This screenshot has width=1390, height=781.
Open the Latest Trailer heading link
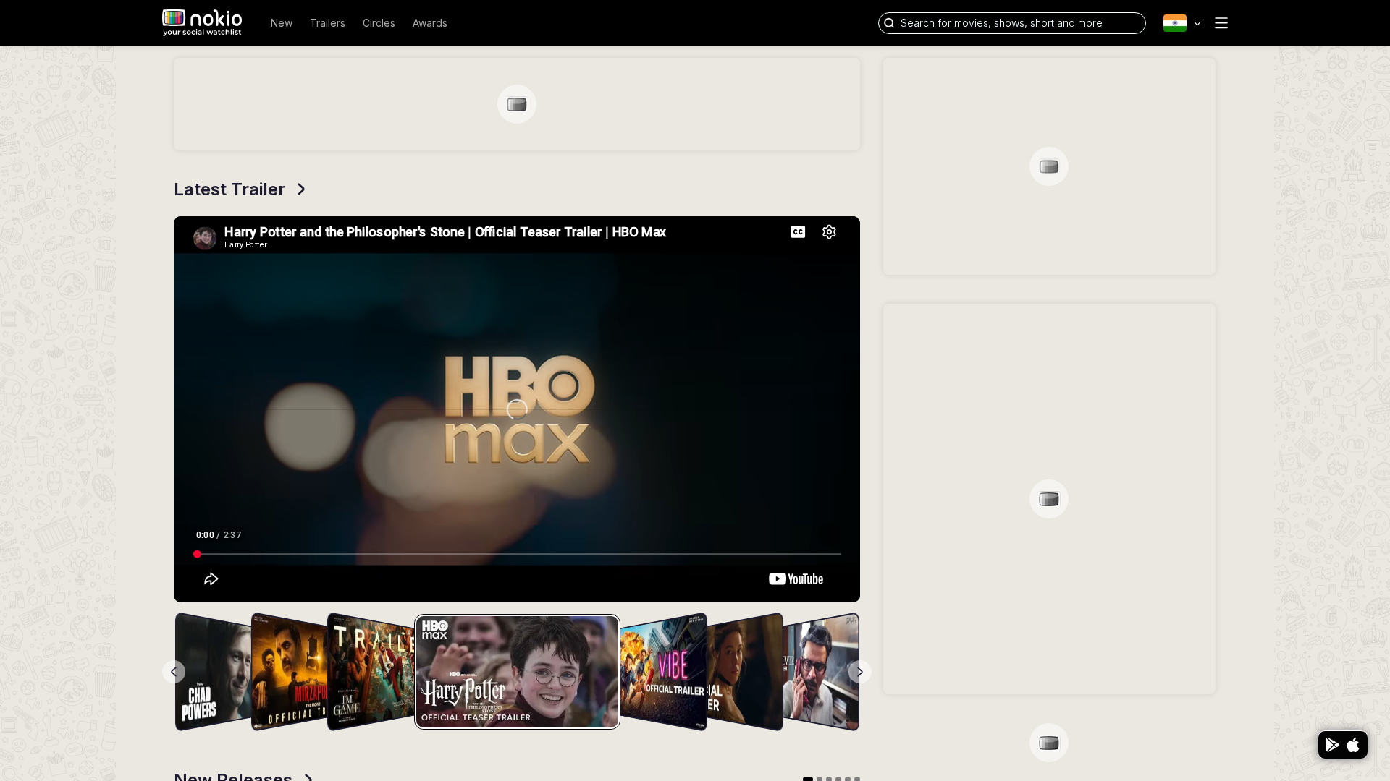pyautogui.click(x=229, y=189)
